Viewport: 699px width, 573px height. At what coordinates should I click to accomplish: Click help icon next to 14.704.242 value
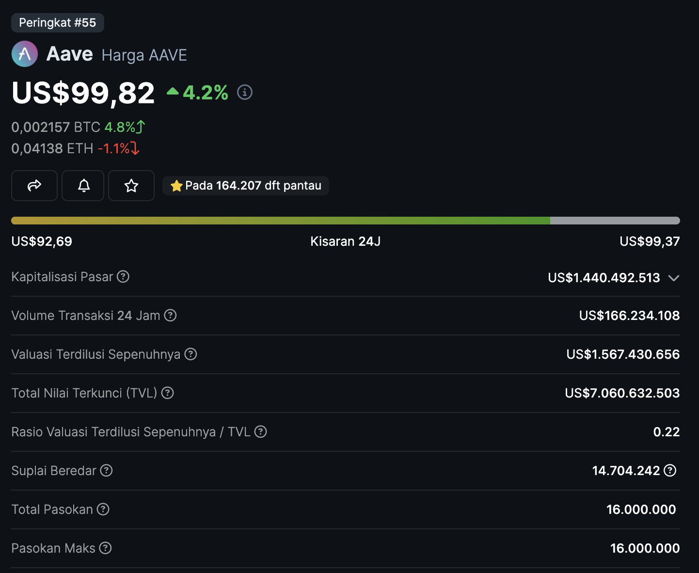670,470
